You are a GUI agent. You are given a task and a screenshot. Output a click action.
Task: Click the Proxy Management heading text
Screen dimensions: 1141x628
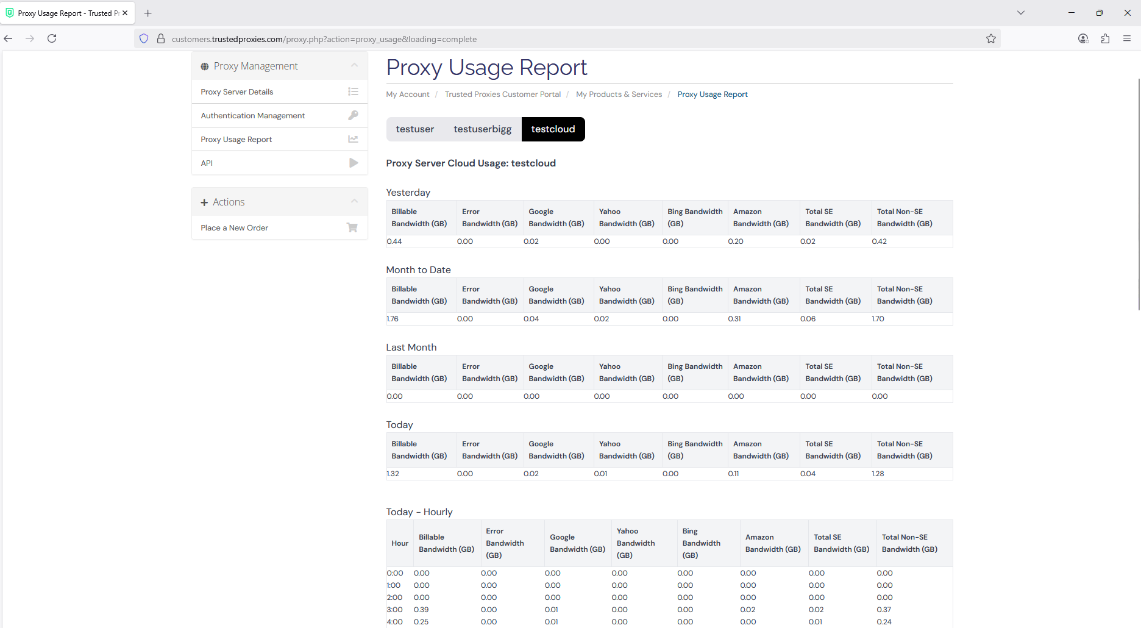pos(255,66)
